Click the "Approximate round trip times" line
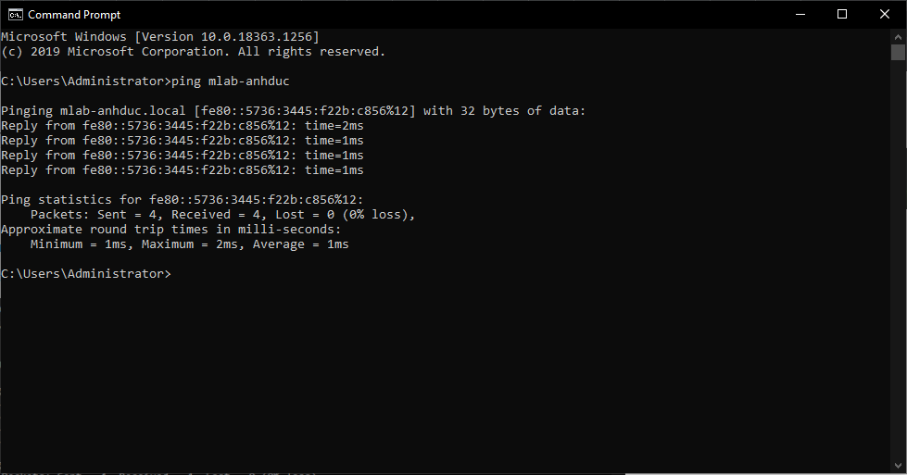Viewport: 907px width, 475px height. point(171,229)
